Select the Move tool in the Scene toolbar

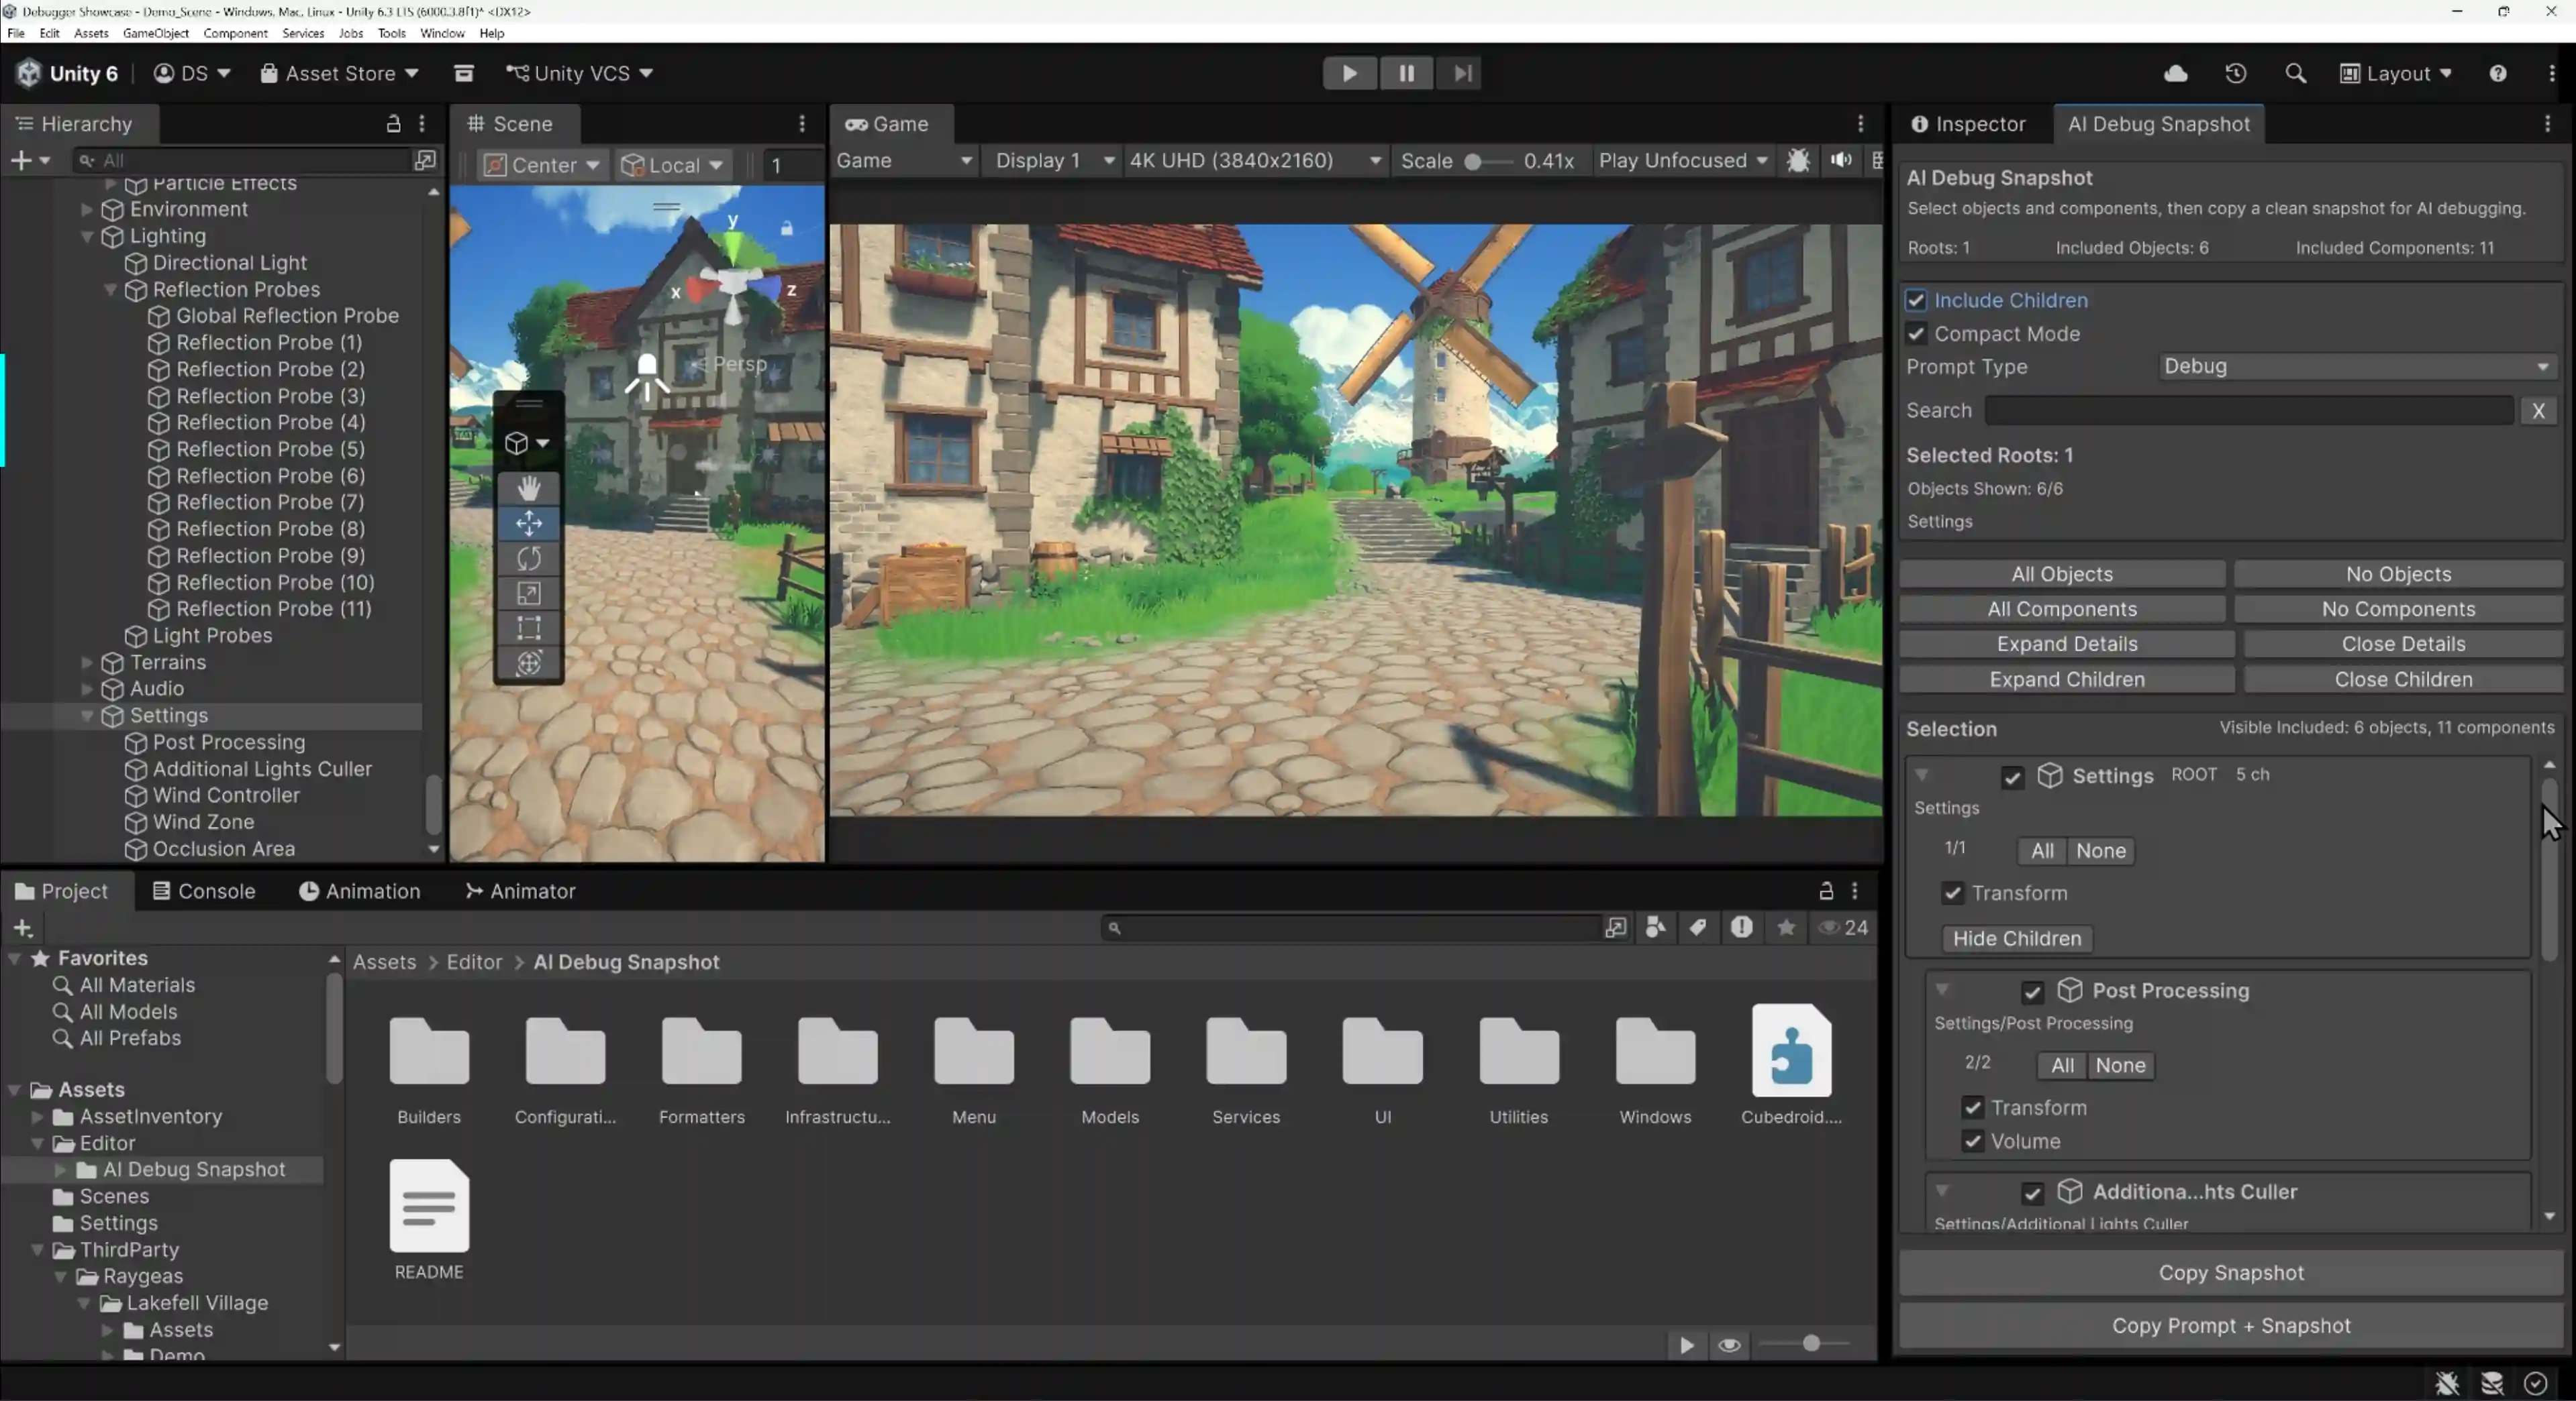pyautogui.click(x=529, y=522)
